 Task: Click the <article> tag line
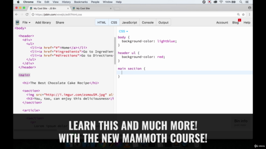tap(31, 111)
